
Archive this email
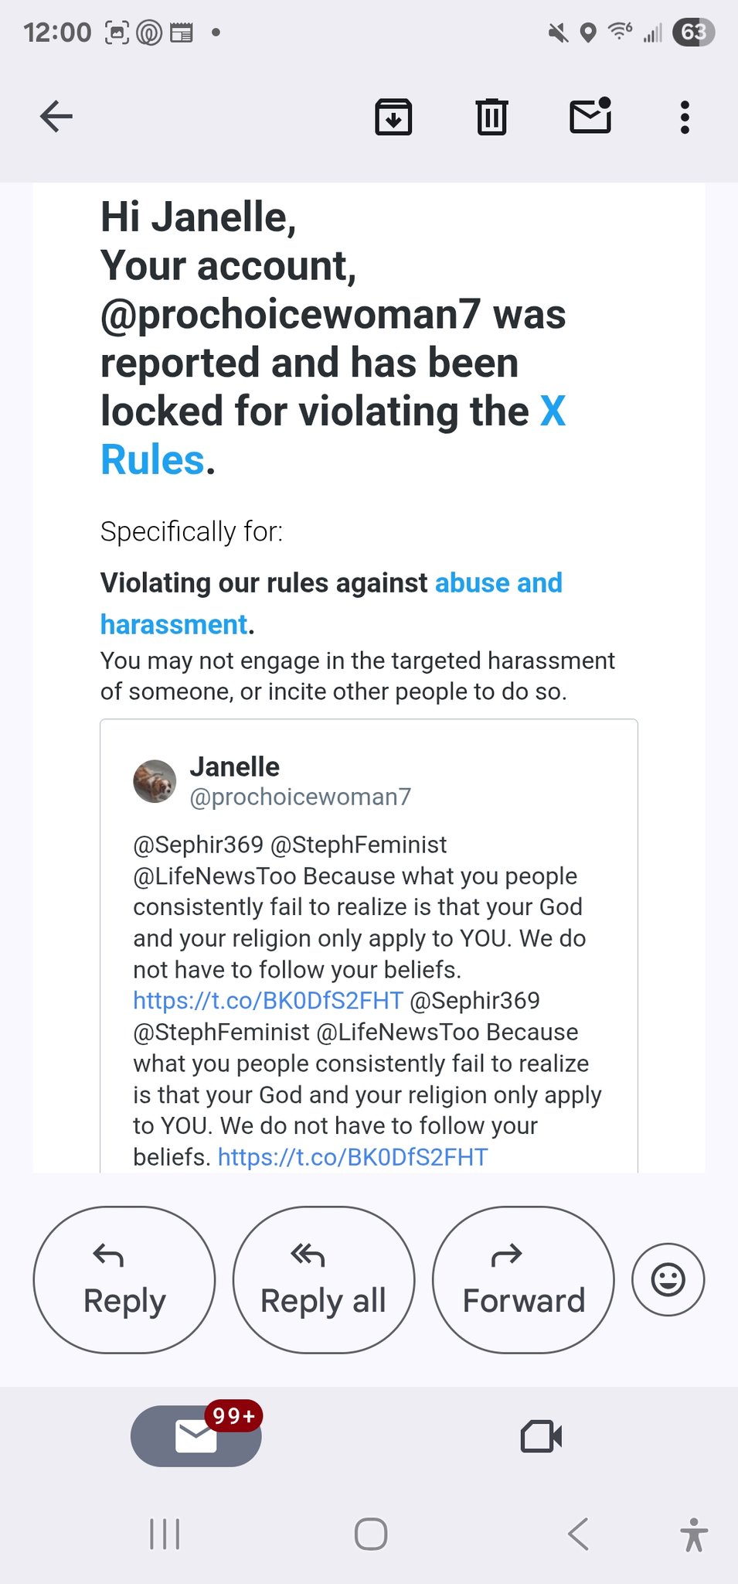(393, 118)
